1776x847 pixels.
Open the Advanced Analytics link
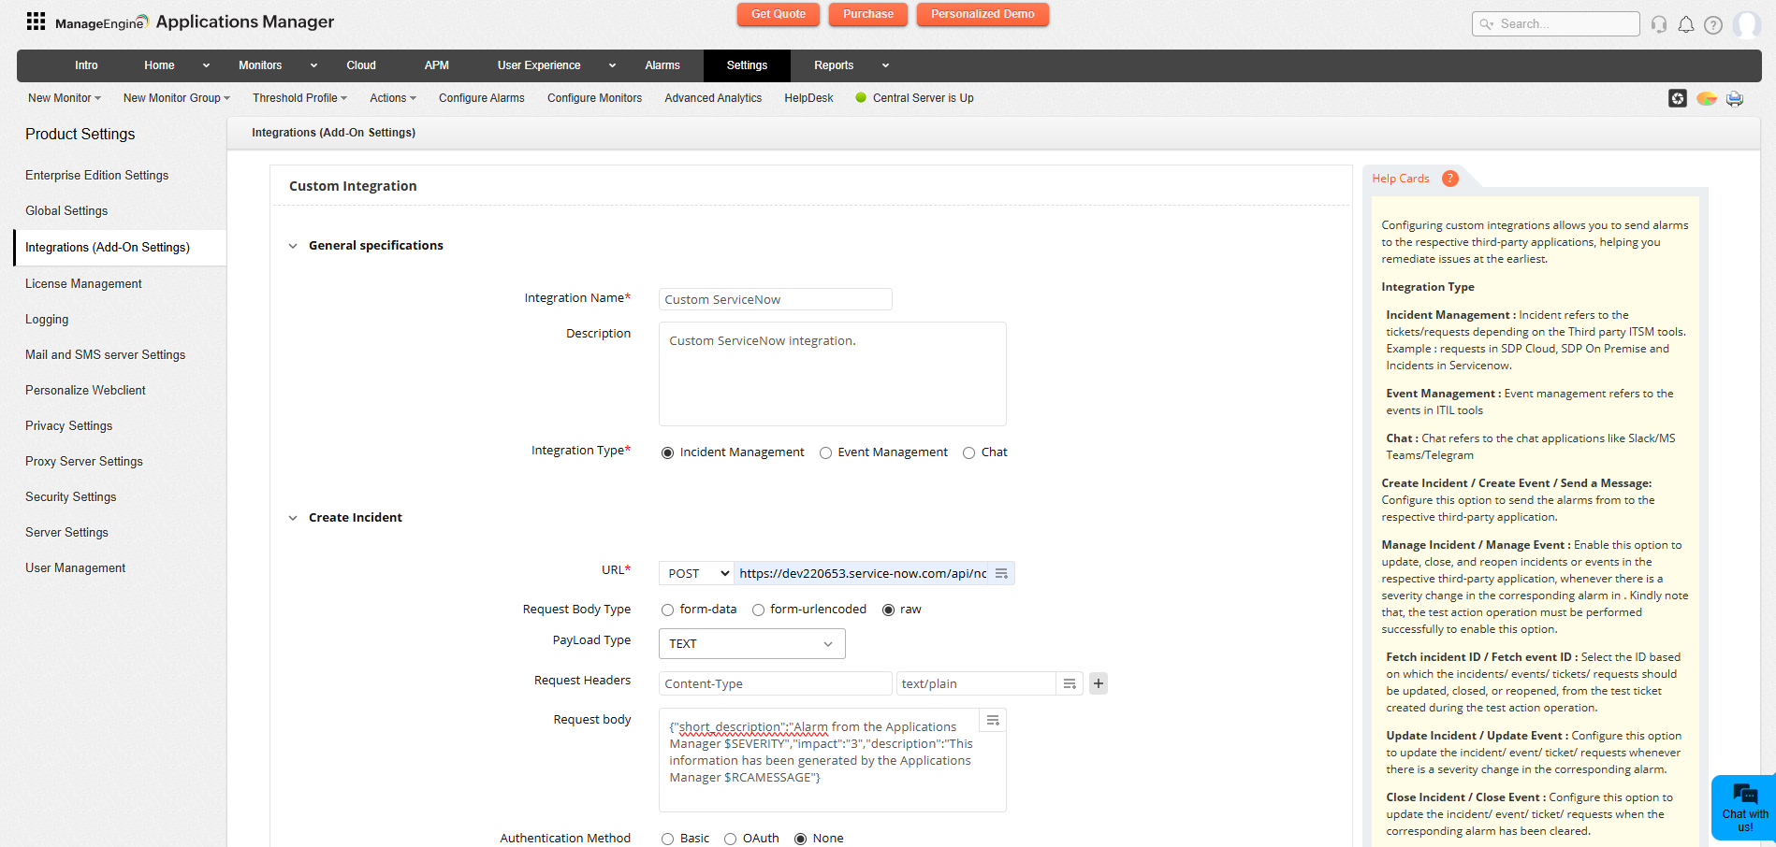point(713,98)
